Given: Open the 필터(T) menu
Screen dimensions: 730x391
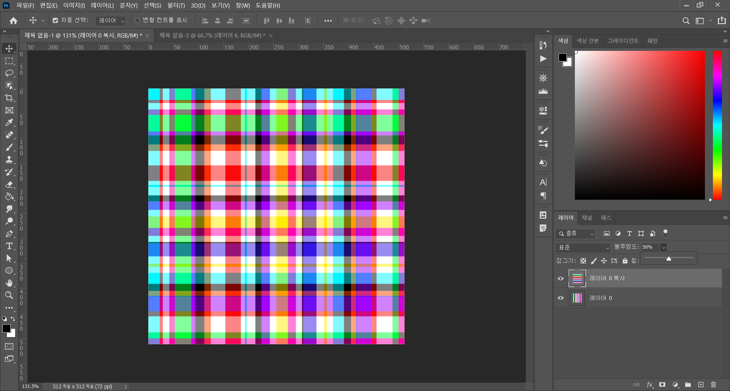Looking at the screenshot, I should pyautogui.click(x=176, y=5).
